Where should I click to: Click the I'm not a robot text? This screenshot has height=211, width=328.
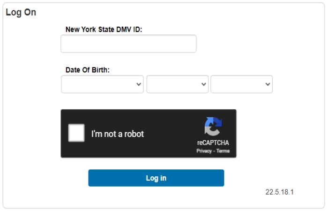[118, 134]
